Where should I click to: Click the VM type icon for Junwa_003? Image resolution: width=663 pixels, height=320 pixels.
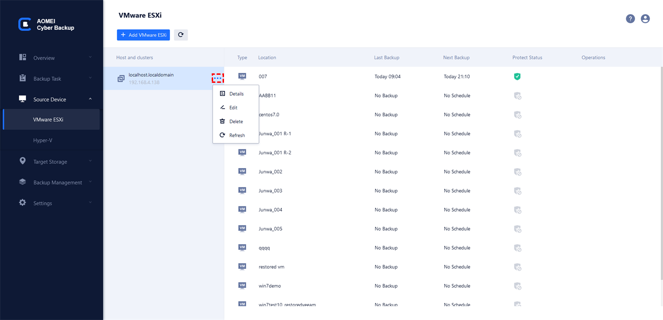242,190
